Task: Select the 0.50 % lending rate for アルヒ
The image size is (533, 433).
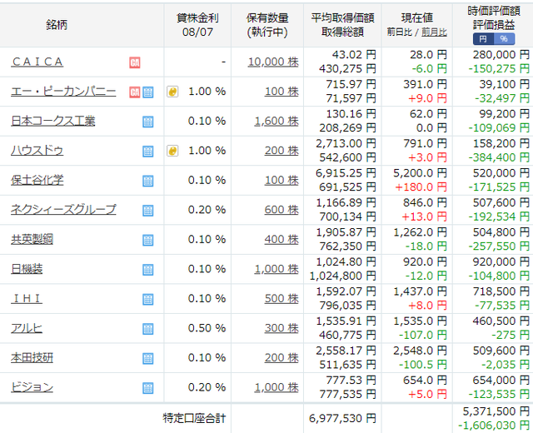Action: (207, 328)
